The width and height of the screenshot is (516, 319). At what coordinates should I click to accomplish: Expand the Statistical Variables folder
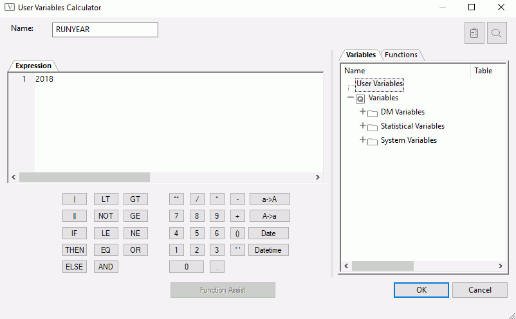point(363,126)
